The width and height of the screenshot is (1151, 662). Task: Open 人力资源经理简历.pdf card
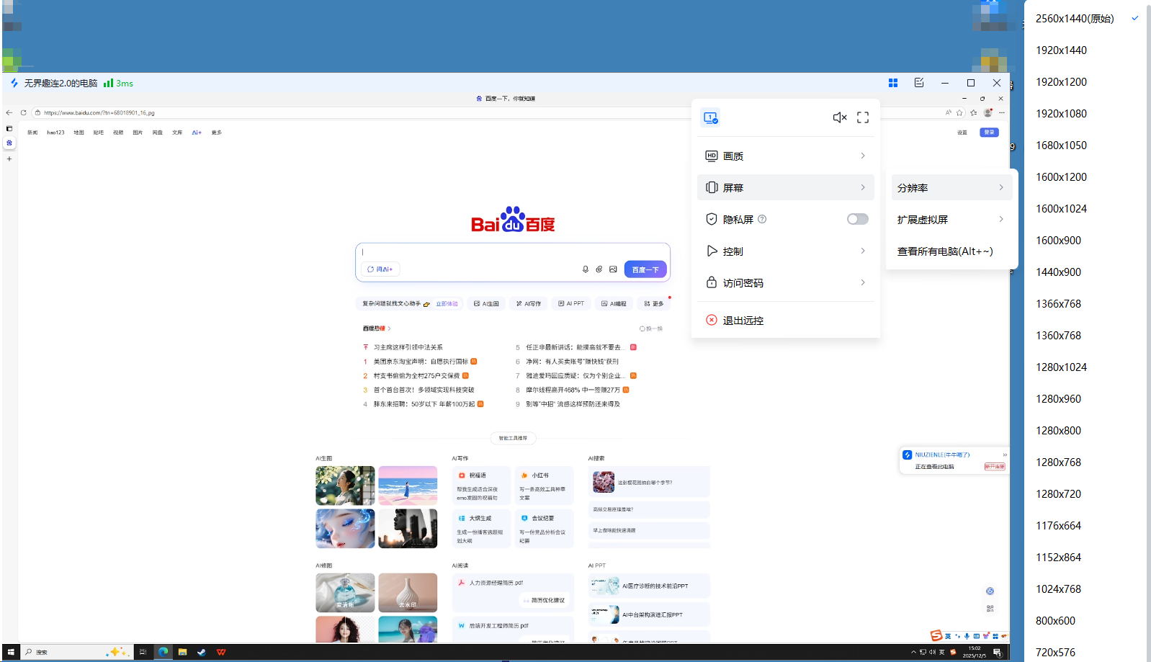(513, 592)
